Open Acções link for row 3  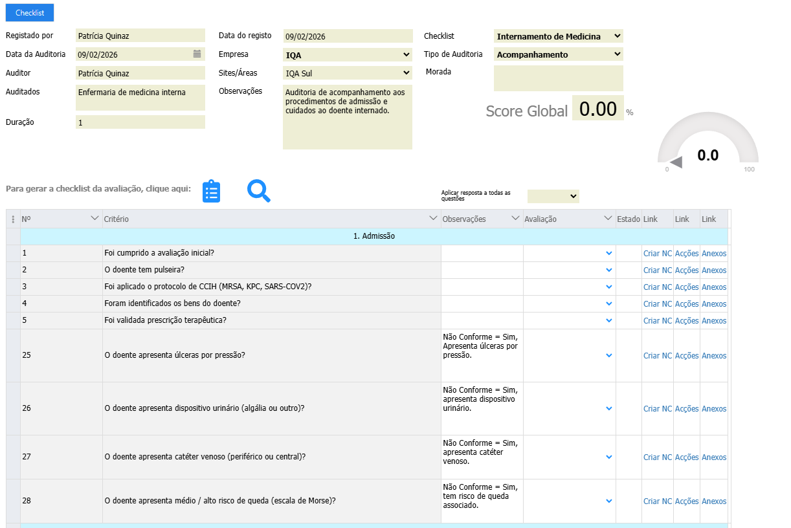[x=687, y=287]
